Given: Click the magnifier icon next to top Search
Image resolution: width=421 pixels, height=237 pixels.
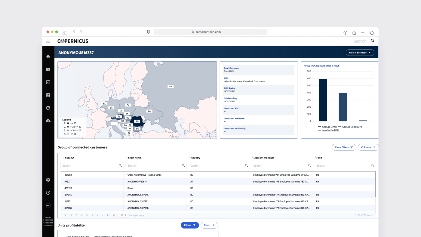Looking at the screenshot, I should pos(373,41).
